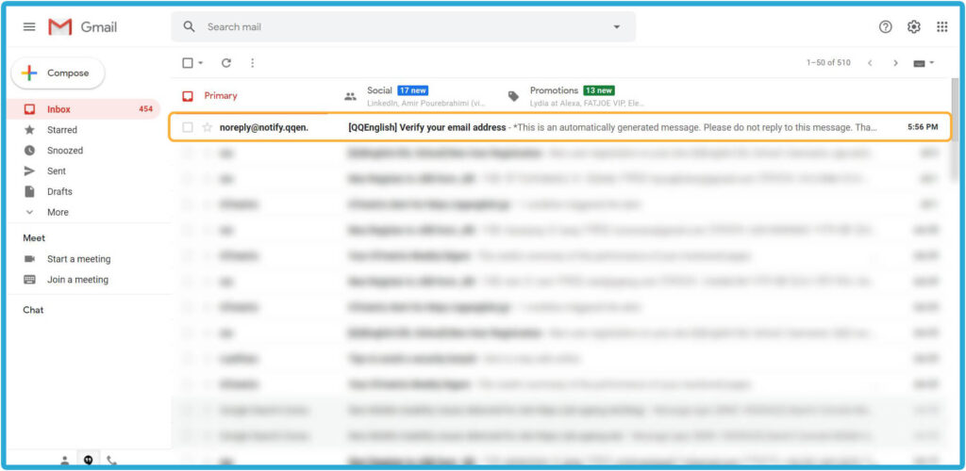This screenshot has height=471, width=966.
Task: Tick the checkbox of the noreply@notify.qqen email
Action: 188,127
